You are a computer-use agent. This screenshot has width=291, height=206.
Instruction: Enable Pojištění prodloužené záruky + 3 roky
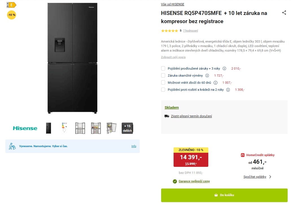point(163,68)
